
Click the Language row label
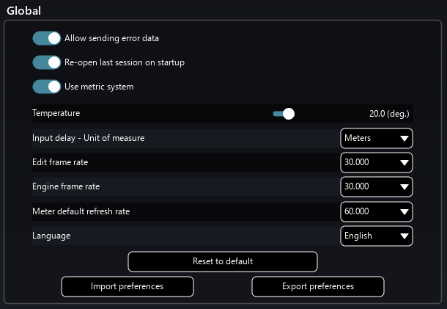click(53, 236)
